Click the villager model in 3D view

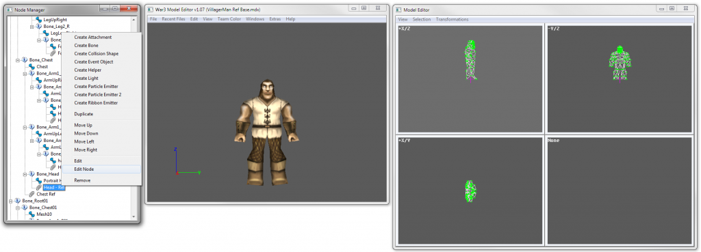[x=266, y=132]
